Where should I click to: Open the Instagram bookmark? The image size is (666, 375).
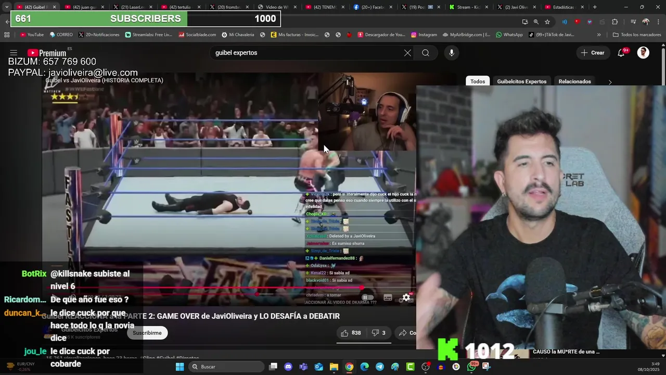tap(424, 35)
